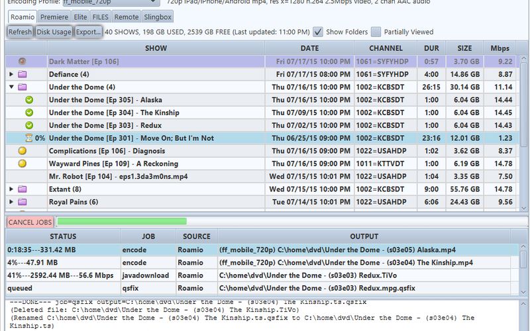Click the folder icon for Under the Dome (4)

(23, 87)
